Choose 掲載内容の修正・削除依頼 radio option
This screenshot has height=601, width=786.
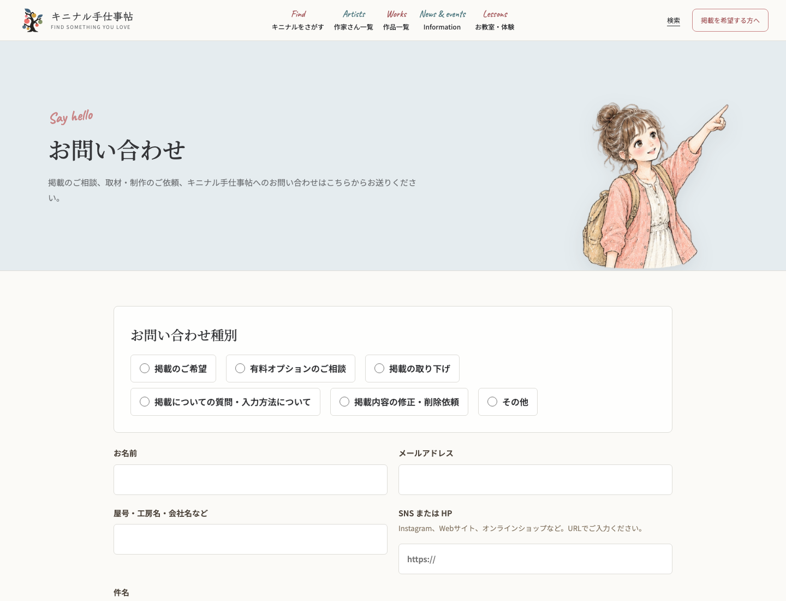point(399,402)
